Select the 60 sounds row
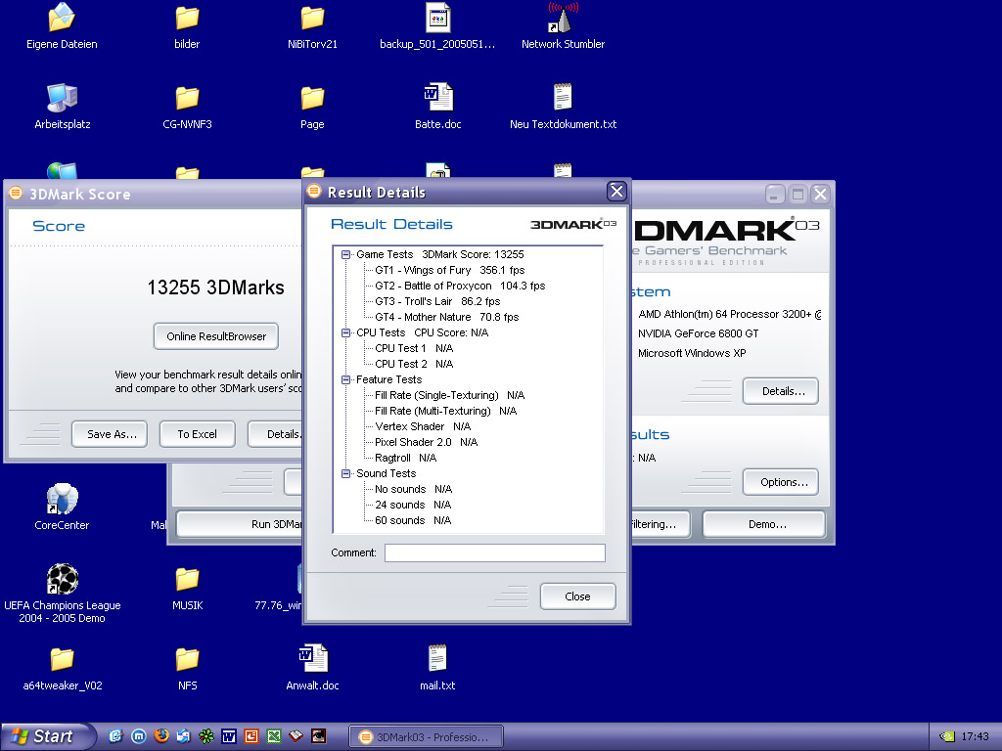Viewport: 1002px width, 751px height. [413, 520]
